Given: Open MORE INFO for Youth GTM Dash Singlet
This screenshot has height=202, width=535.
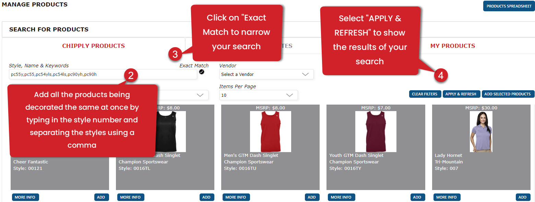Looking at the screenshot, I should pyautogui.click(x=341, y=197).
